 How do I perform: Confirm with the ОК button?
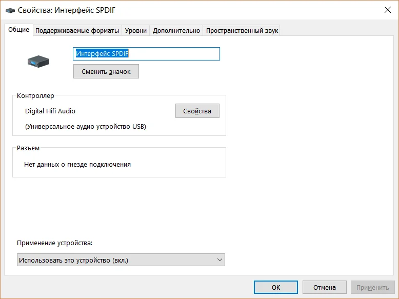click(x=276, y=287)
